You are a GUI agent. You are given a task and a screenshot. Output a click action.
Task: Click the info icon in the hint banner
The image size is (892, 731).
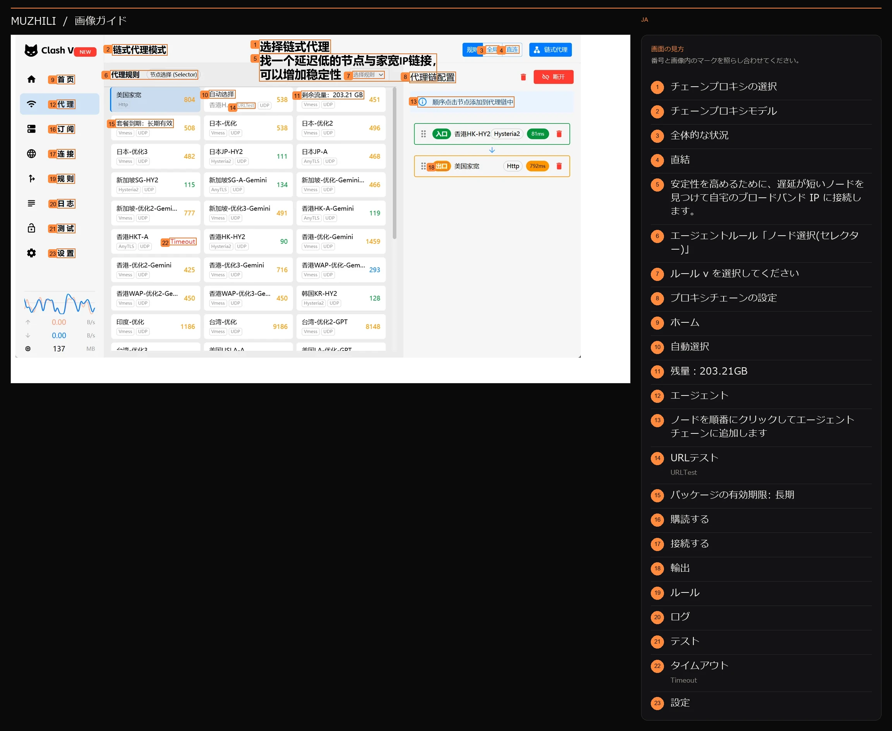pos(423,102)
